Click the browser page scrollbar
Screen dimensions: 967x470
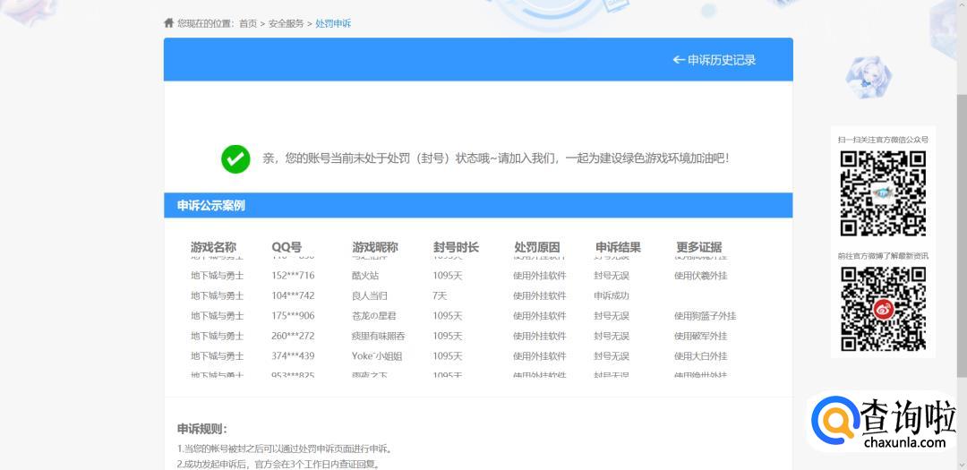[x=962, y=235]
